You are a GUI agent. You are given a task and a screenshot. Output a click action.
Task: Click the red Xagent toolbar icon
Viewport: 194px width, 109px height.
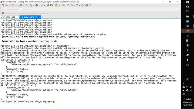click(x=48, y=5)
